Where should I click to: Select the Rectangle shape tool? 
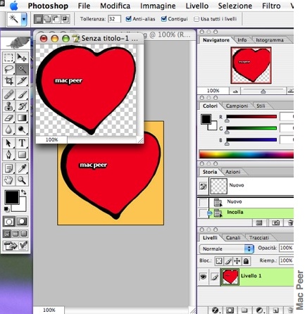point(22,155)
